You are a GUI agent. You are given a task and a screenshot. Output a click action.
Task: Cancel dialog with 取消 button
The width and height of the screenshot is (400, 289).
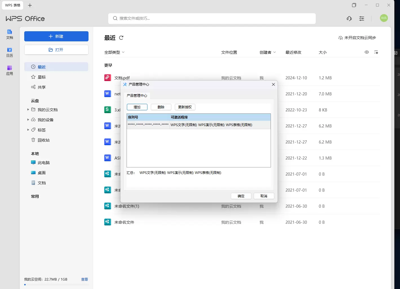pyautogui.click(x=264, y=196)
